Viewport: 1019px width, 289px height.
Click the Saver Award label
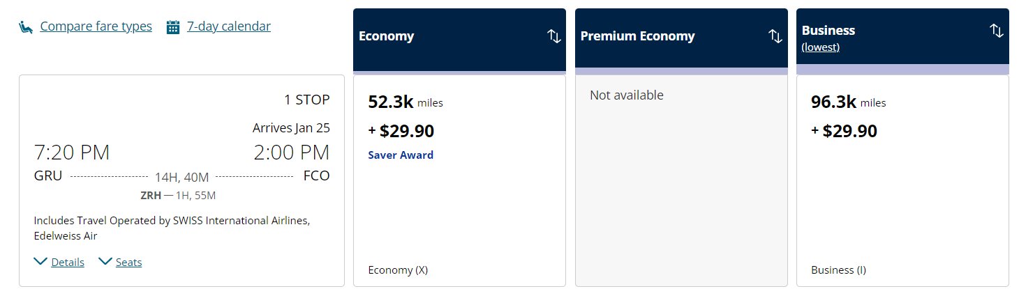tap(401, 155)
